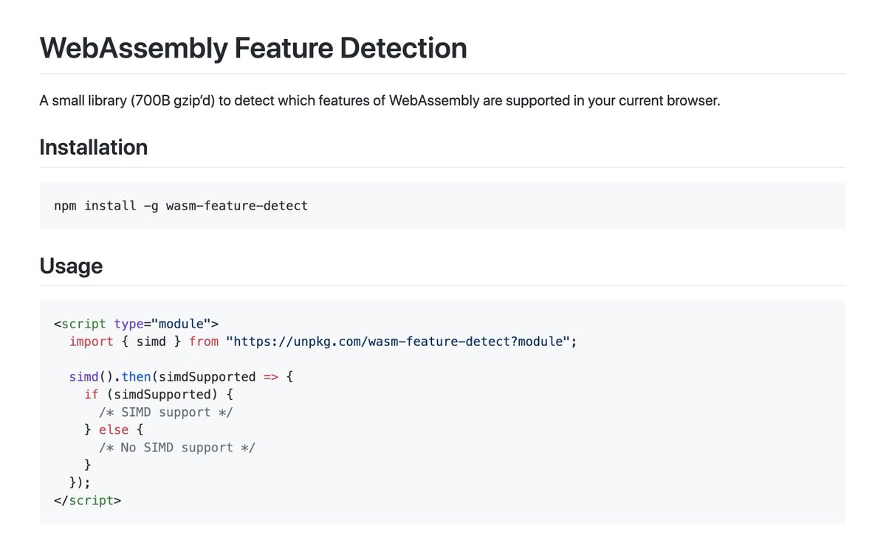This screenshot has height=540, width=886.
Task: Click the "wasm-feature-detect" package name in install command
Action: click(x=236, y=206)
